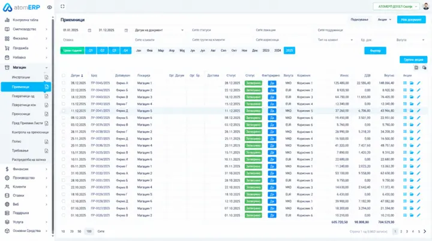Open the user profile avatar
Image resolution: width=432 pixels, height=241 pixels.
(426, 7)
